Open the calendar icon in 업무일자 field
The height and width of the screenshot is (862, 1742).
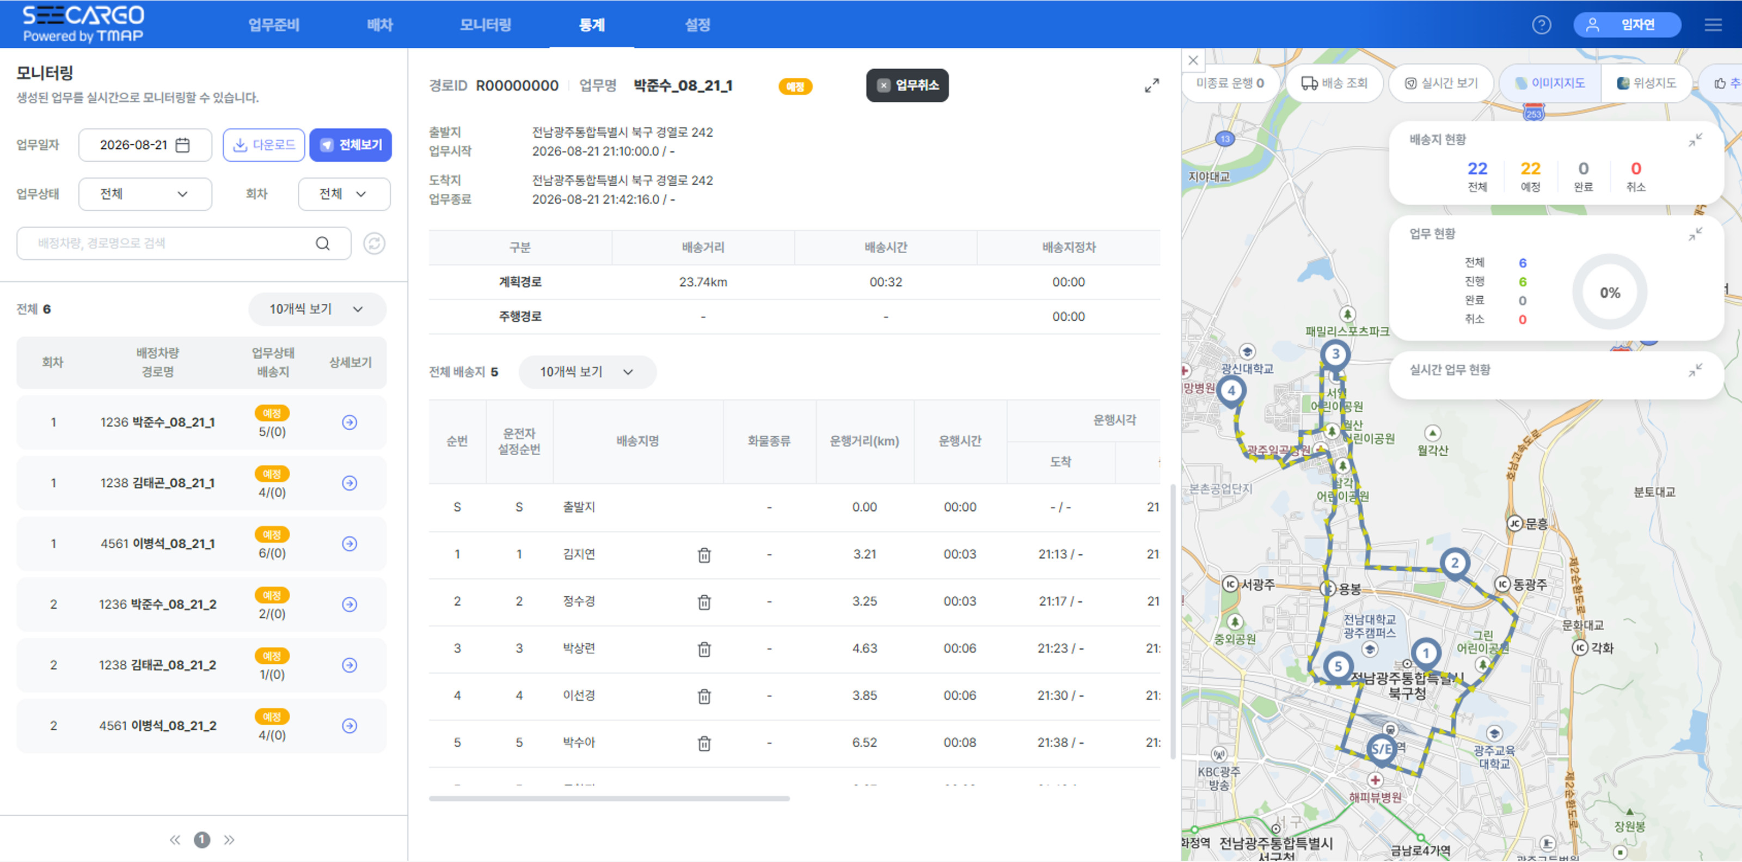click(182, 145)
